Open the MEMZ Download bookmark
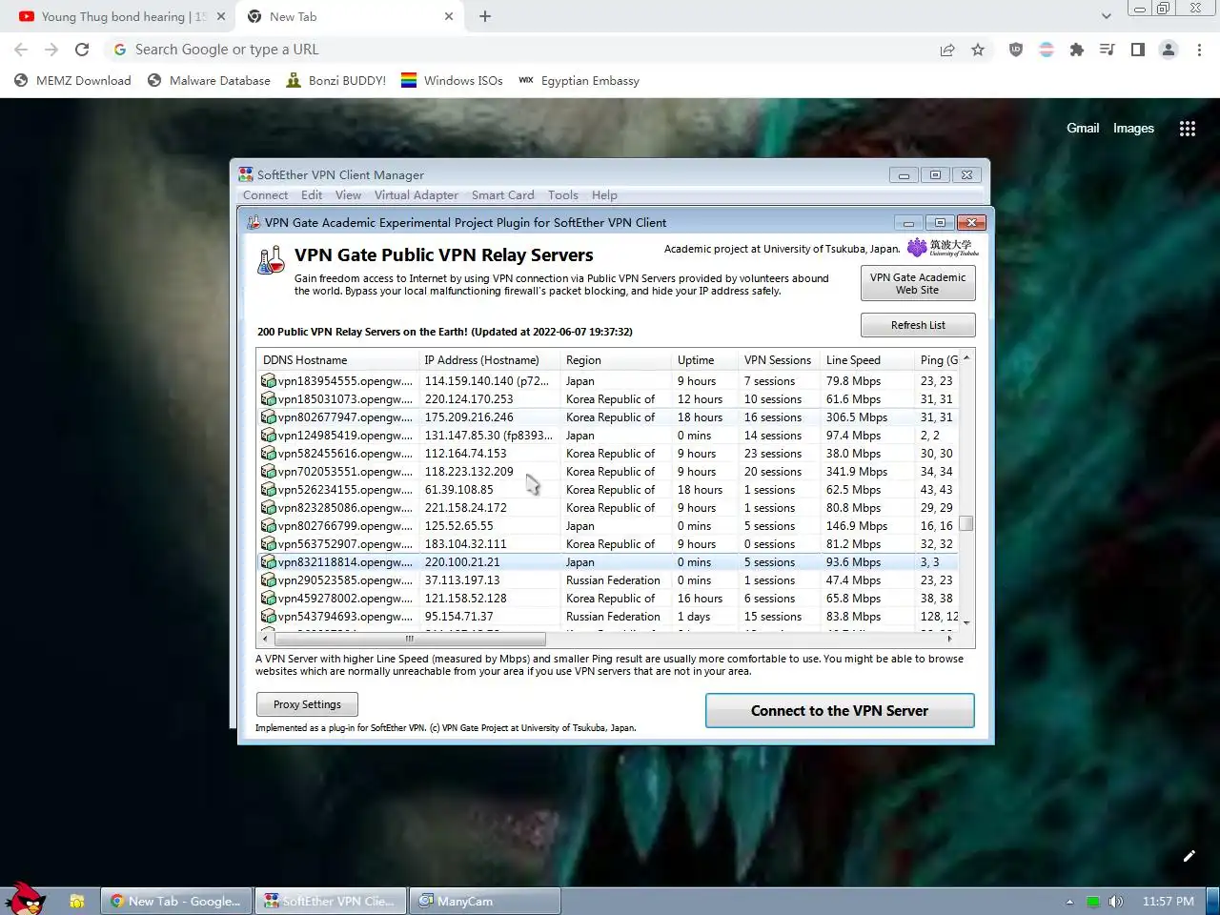The width and height of the screenshot is (1220, 915). coord(72,81)
